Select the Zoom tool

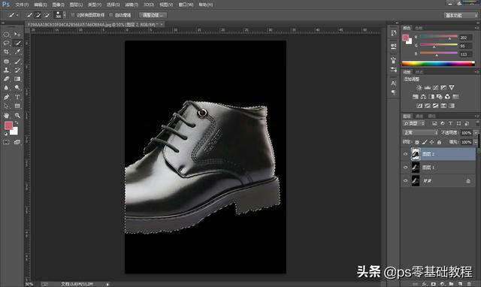point(17,116)
